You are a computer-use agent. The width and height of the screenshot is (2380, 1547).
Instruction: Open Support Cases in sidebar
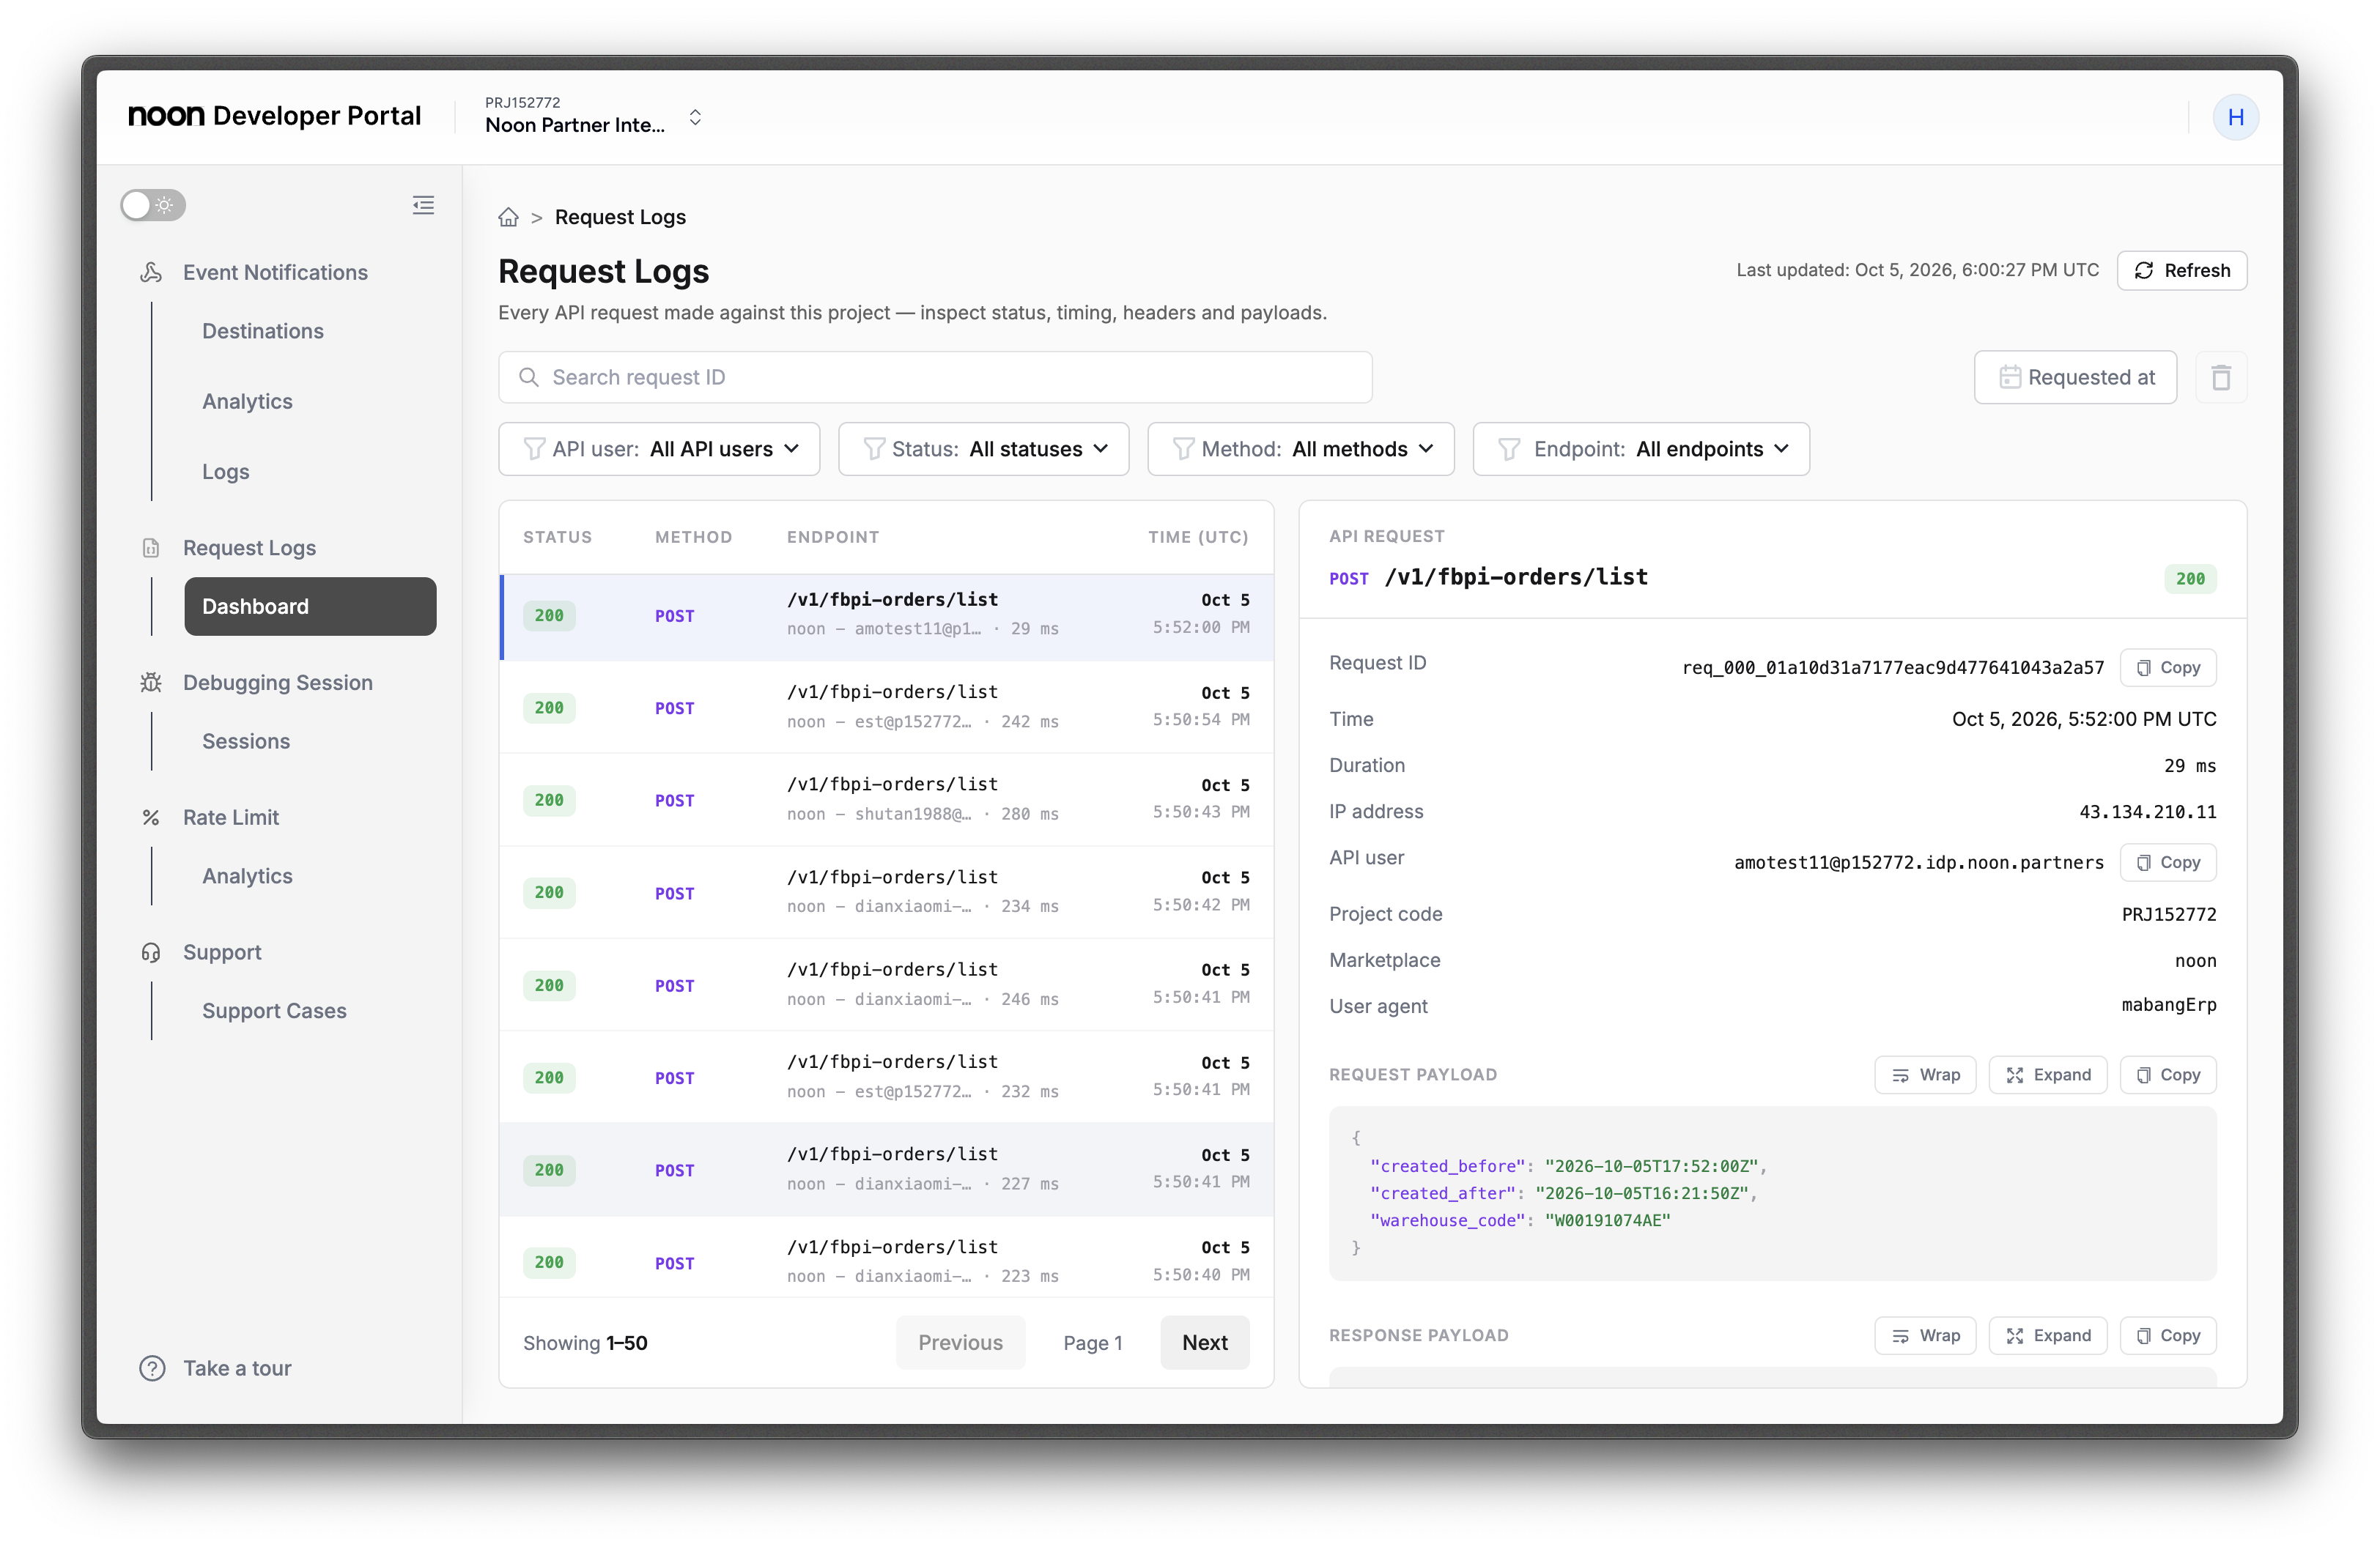coord(274,1010)
